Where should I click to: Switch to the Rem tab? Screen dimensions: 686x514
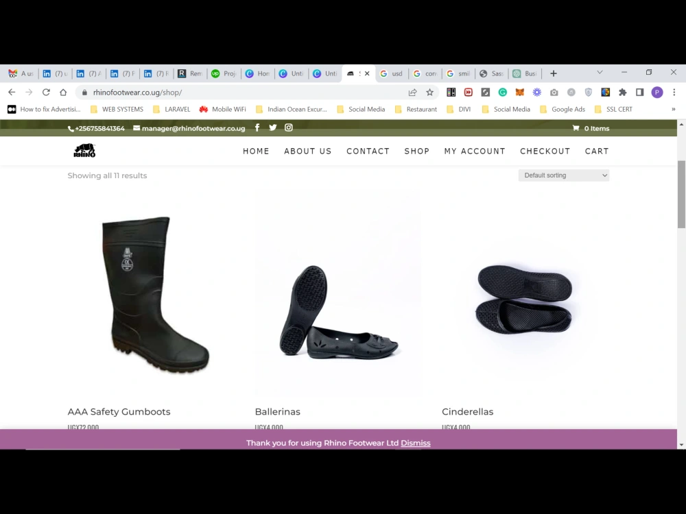click(190, 73)
